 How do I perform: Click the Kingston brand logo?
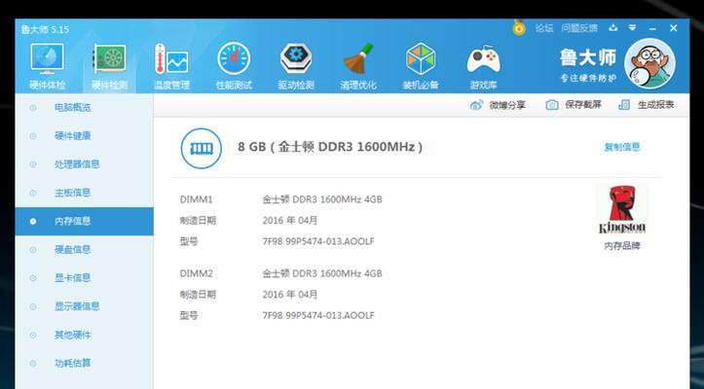(x=622, y=209)
